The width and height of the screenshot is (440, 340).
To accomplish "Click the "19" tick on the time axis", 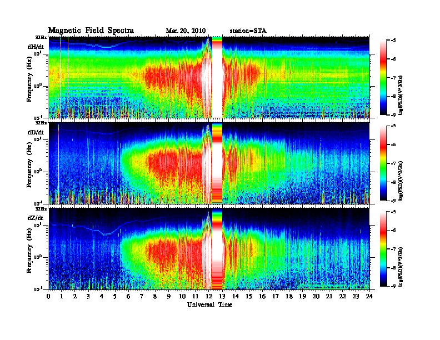I will (x=302, y=296).
